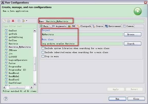The image size is (148, 104).
Task: Select LiftOff configuration
Action: (13, 57)
